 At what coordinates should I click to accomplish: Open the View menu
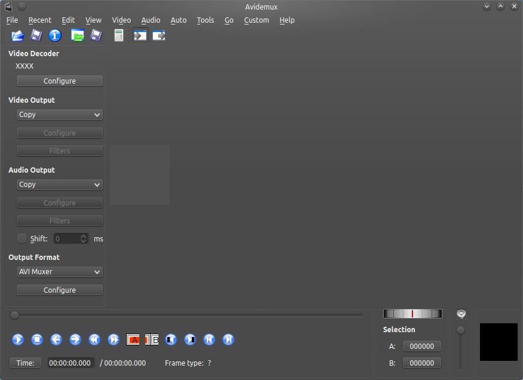click(x=93, y=20)
